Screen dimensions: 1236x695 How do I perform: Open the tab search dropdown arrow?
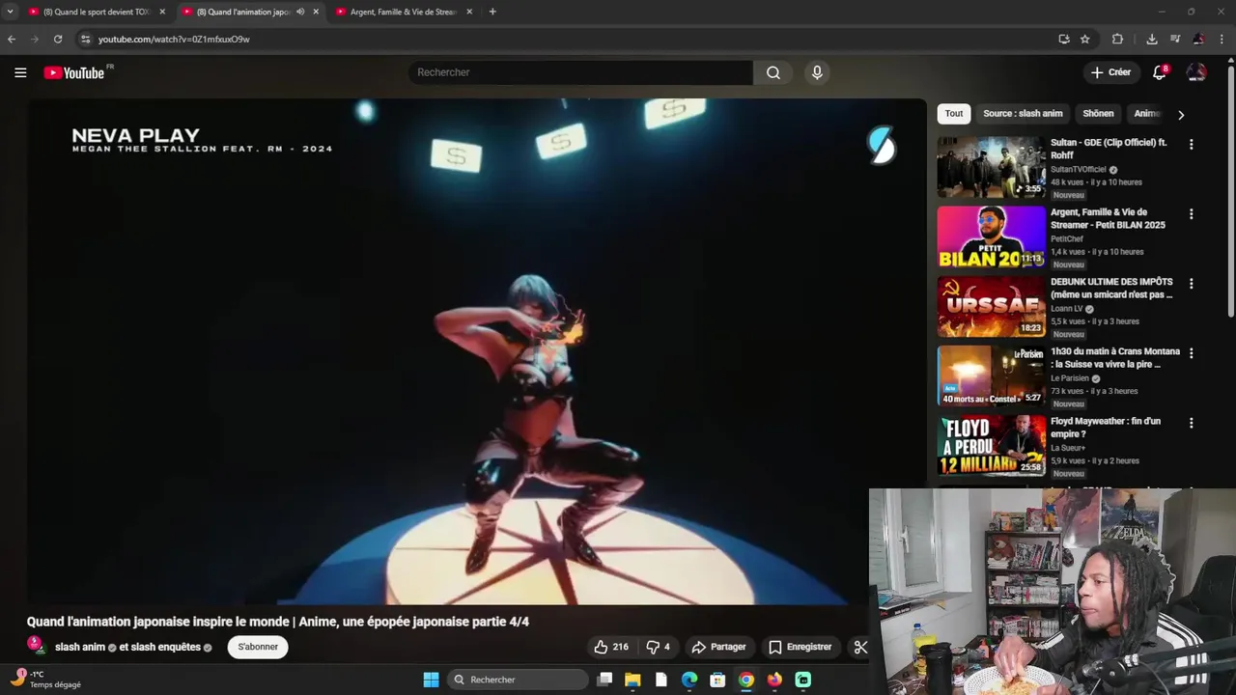10,12
